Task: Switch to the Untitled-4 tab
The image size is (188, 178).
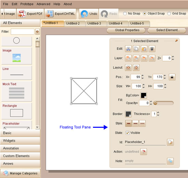Action: (x=117, y=24)
